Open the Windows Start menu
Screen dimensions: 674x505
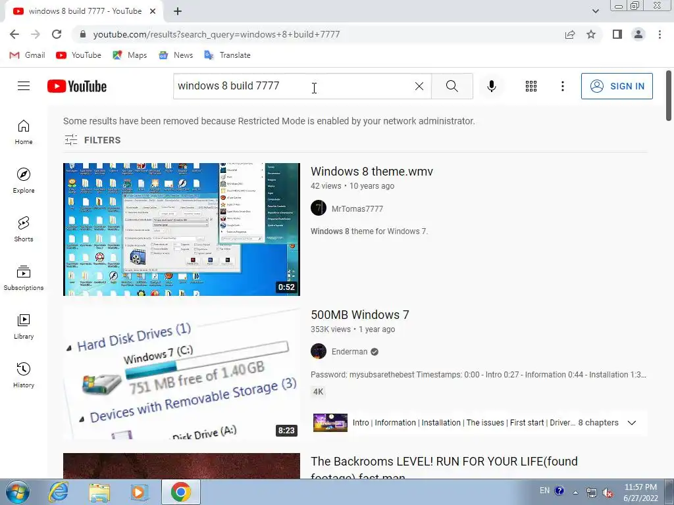click(x=17, y=492)
